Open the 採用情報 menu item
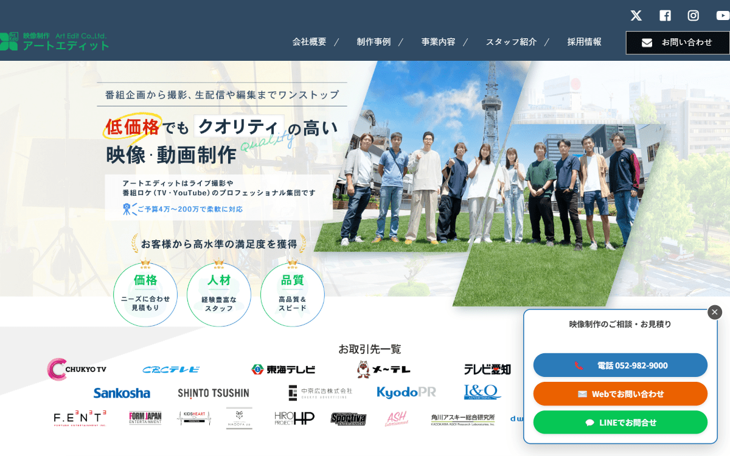This screenshot has height=456, width=730. (x=584, y=42)
